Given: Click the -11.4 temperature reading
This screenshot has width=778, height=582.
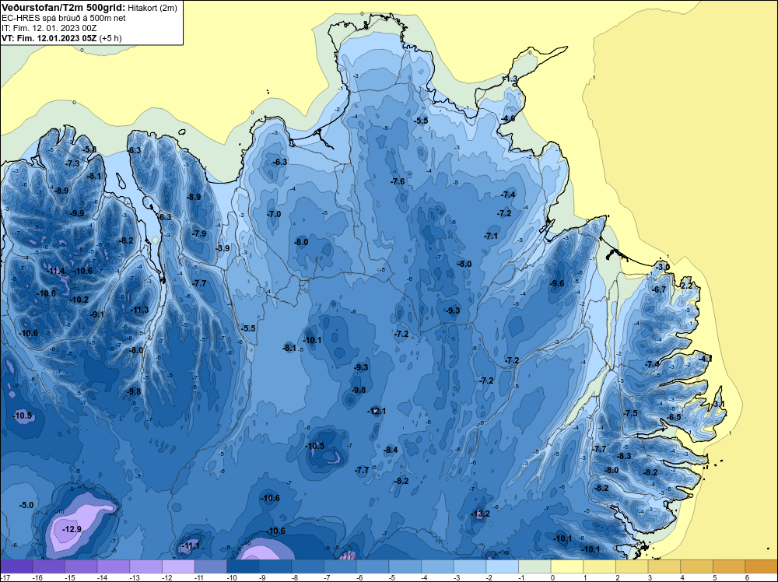Looking at the screenshot, I should click(x=56, y=271).
